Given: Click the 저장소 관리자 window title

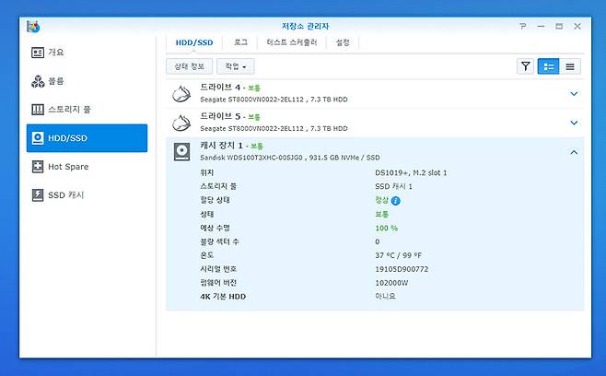Looking at the screenshot, I should pos(306,27).
